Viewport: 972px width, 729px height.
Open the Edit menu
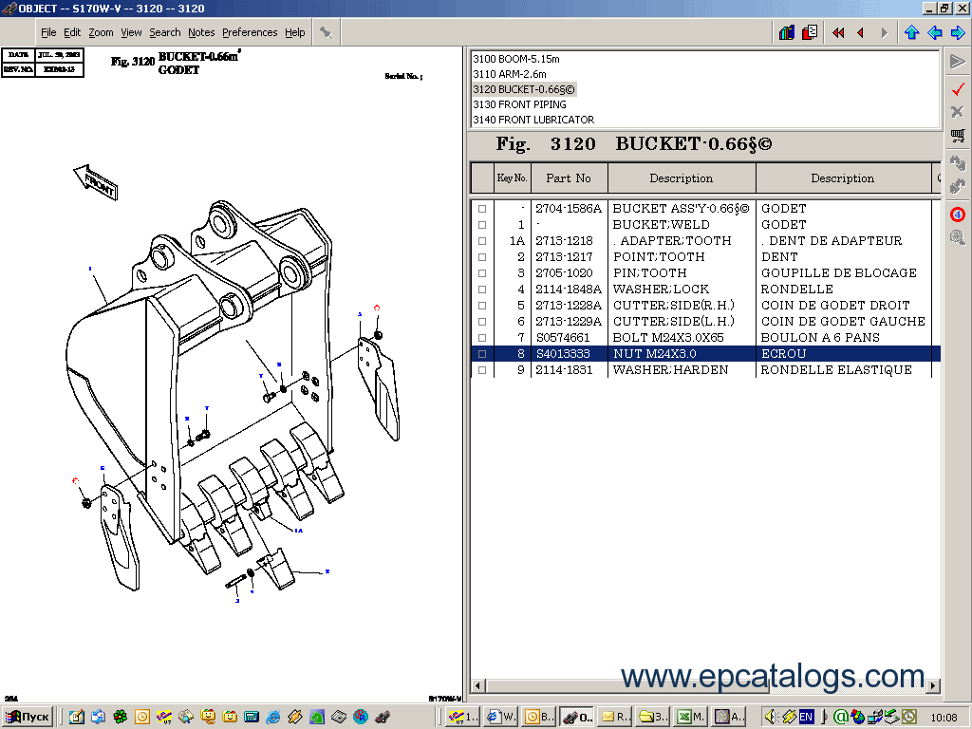pos(72,32)
